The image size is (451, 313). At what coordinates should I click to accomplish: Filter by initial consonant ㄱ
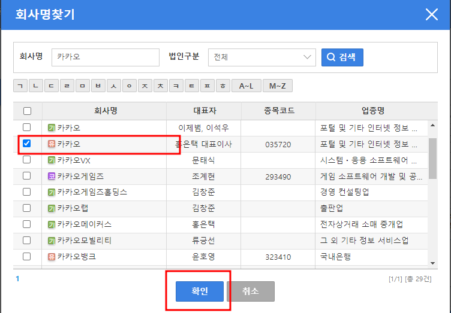tap(20, 86)
